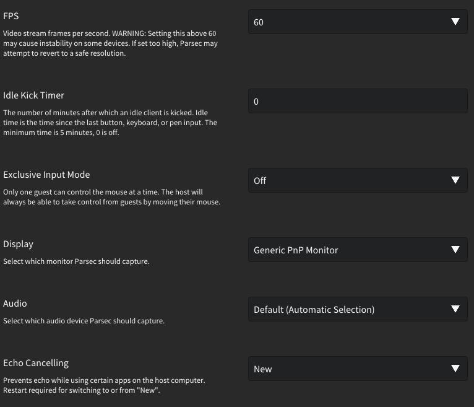
Task: Open the Exclusive Input Mode dropdown set to Off
Action: [358, 180]
